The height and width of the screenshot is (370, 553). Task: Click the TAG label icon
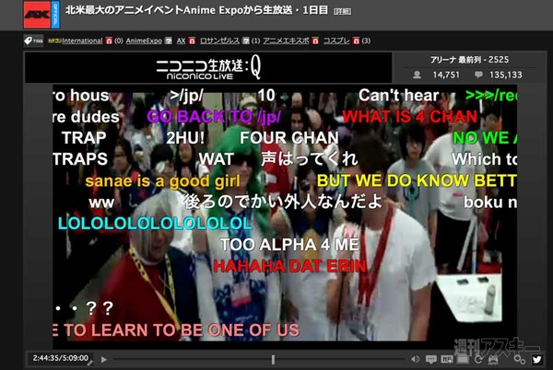coord(33,40)
